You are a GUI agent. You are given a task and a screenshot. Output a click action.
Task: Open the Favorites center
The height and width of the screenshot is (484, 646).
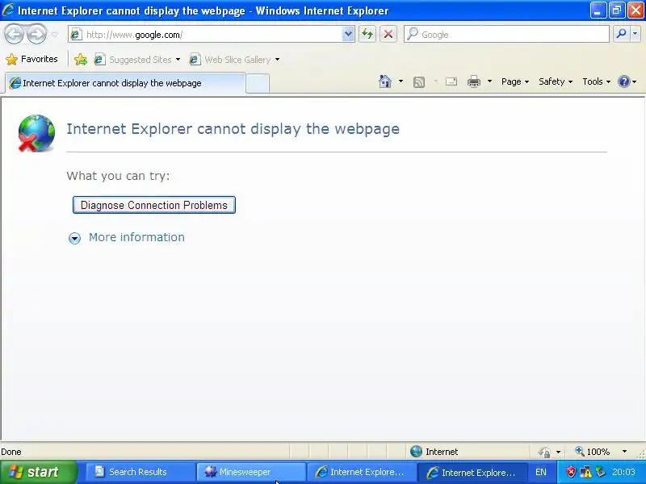pyautogui.click(x=31, y=59)
